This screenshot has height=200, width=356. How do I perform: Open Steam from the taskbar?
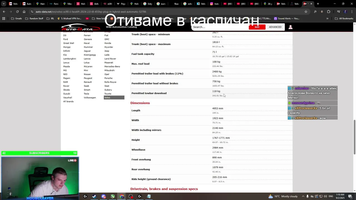[94, 196]
